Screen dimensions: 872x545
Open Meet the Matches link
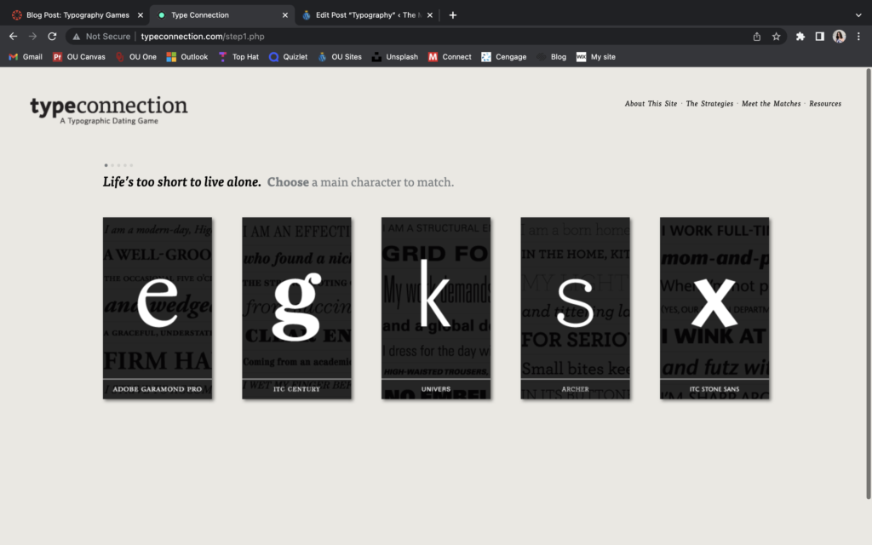point(771,103)
